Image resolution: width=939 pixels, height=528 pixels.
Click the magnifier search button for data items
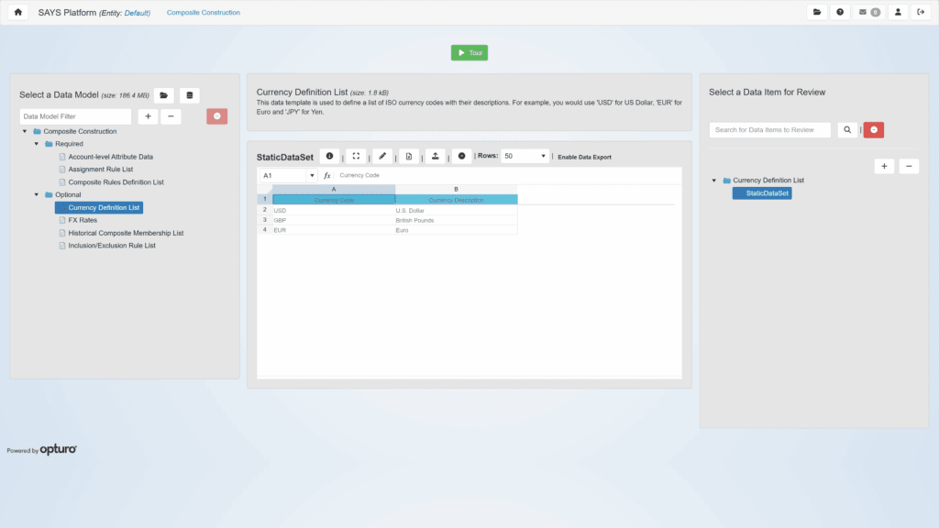click(x=846, y=130)
